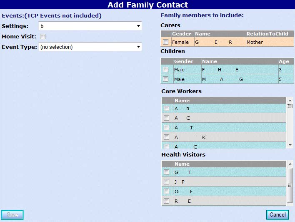Click Care Workers scrollbar down arrow
295x222 pixels.
(x=290, y=145)
